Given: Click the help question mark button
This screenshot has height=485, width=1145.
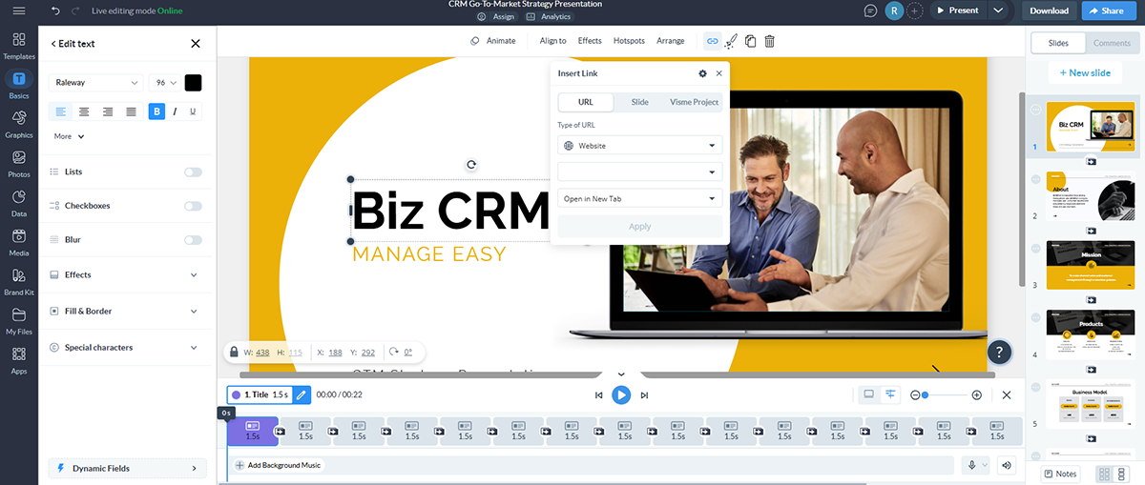Looking at the screenshot, I should coord(998,352).
